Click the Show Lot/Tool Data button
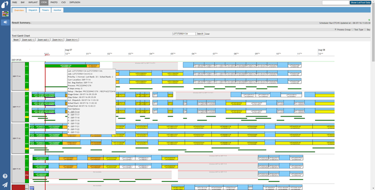This screenshot has width=375, height=190. tap(360, 2)
